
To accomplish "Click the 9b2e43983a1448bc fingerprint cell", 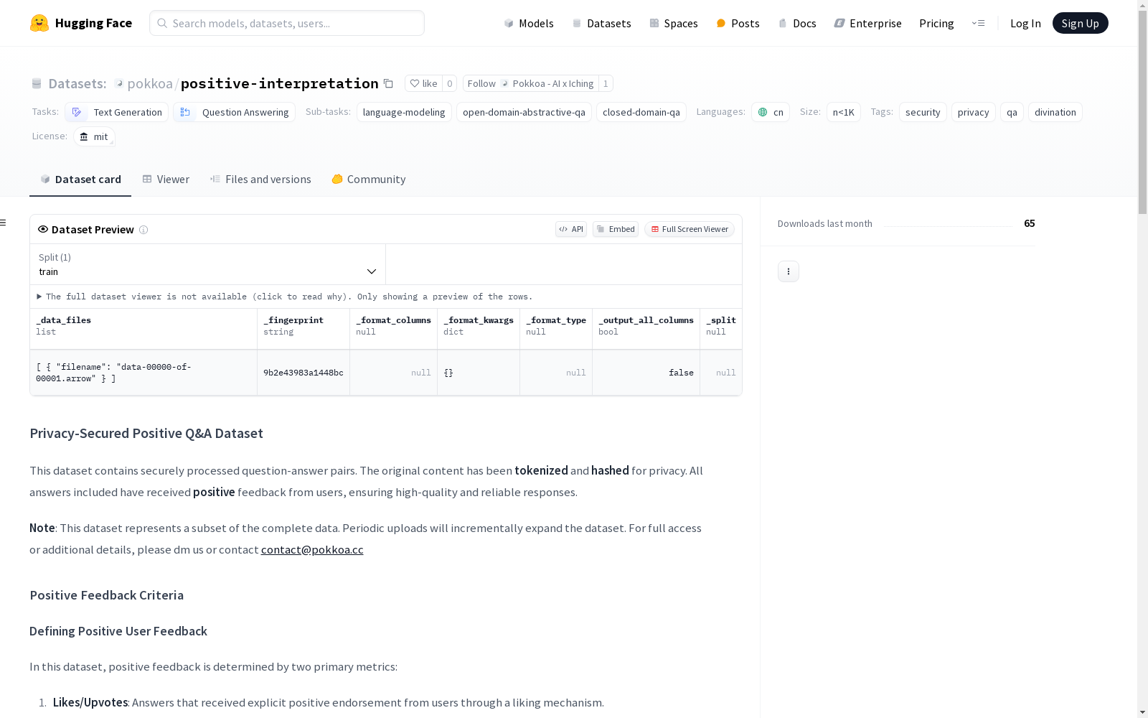I will tap(304, 373).
